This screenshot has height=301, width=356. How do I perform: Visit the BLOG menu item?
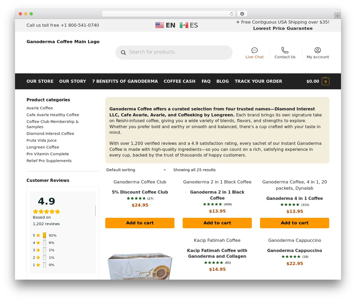[x=222, y=81]
